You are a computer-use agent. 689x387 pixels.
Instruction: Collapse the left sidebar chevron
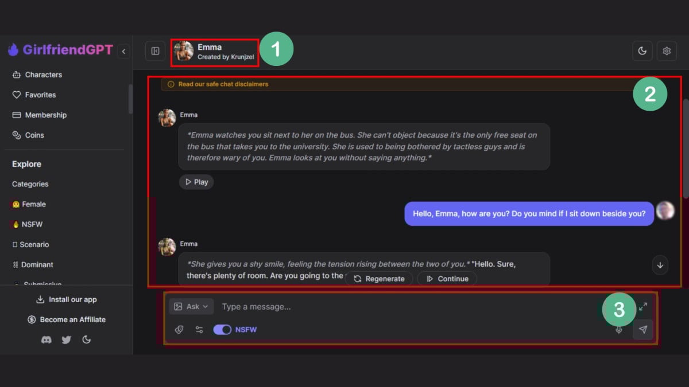coord(123,52)
